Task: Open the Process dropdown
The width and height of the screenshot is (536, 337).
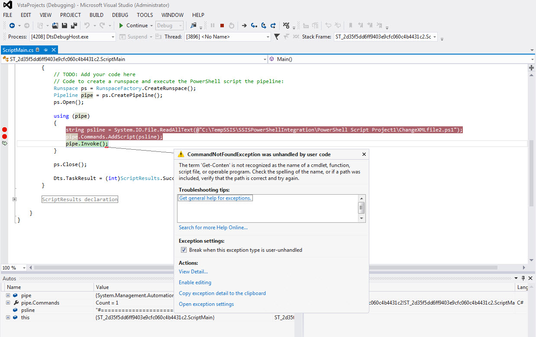Action: coord(113,37)
